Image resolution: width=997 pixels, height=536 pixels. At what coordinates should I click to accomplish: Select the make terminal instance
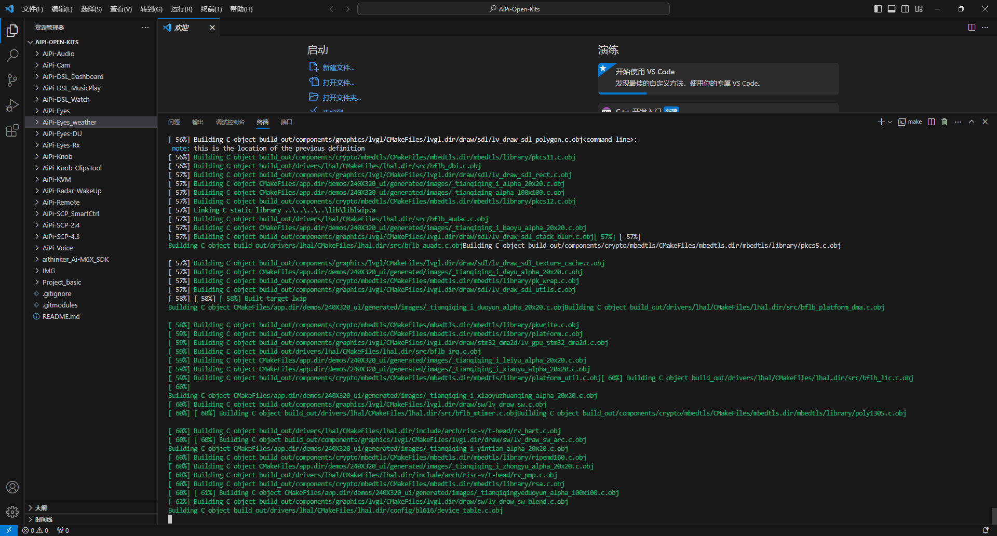[x=910, y=122]
